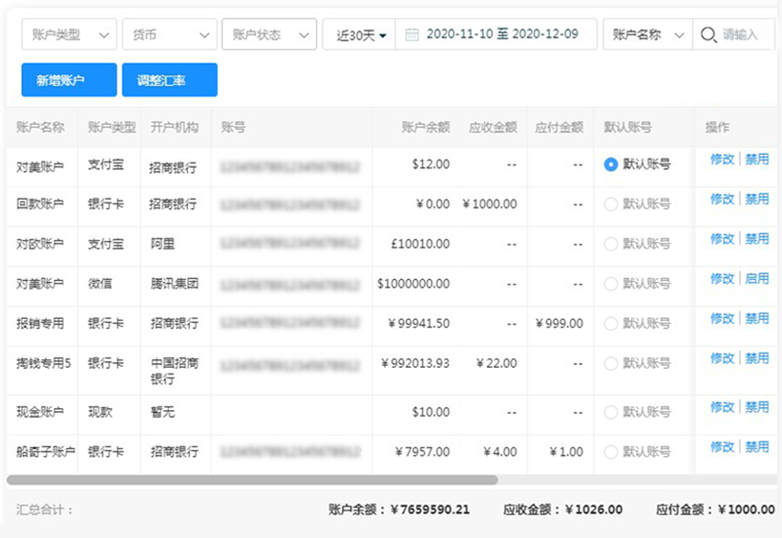Viewport: 782px width, 538px height.
Task: Set 报销专用 as 默认账号
Action: pyautogui.click(x=610, y=323)
